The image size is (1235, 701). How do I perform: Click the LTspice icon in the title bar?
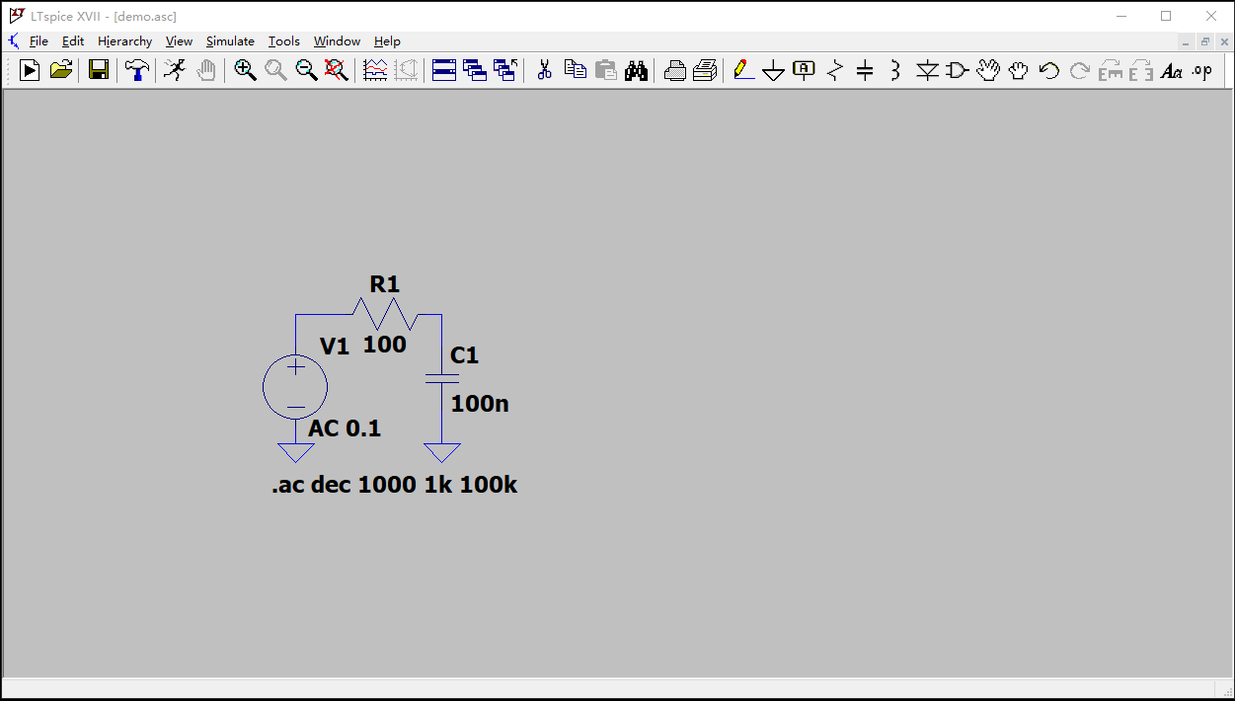(x=16, y=16)
